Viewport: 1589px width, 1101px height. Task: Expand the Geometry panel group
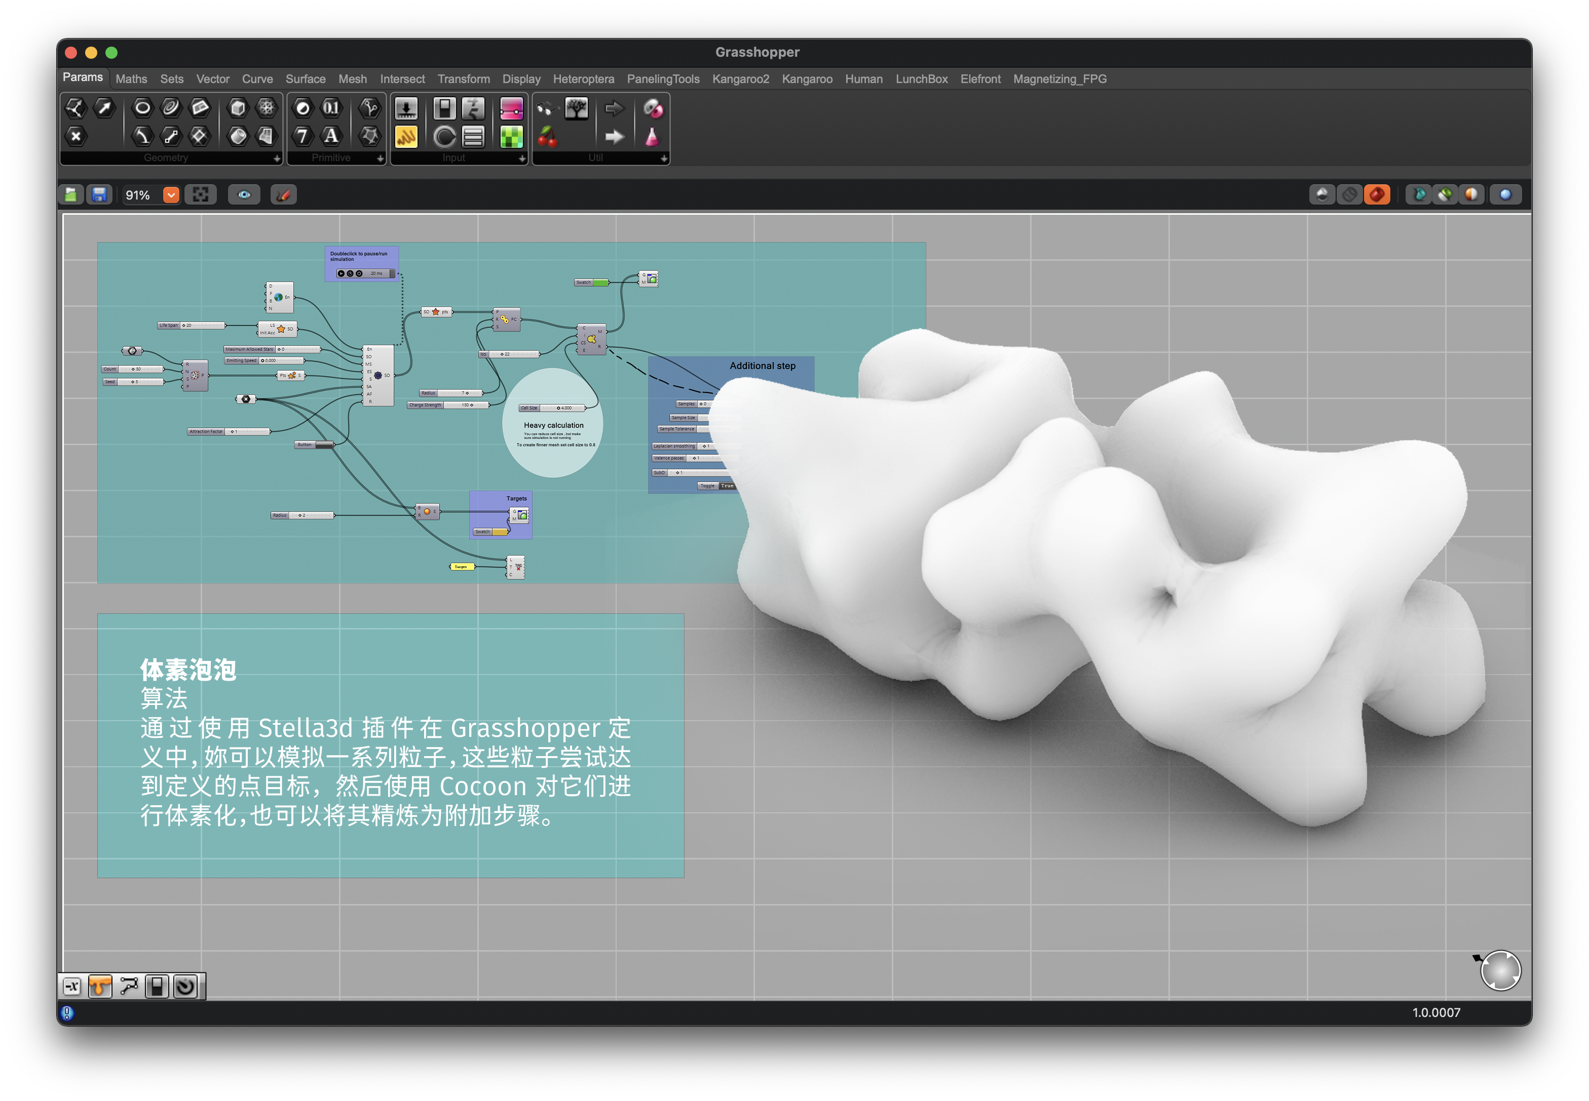click(x=277, y=159)
